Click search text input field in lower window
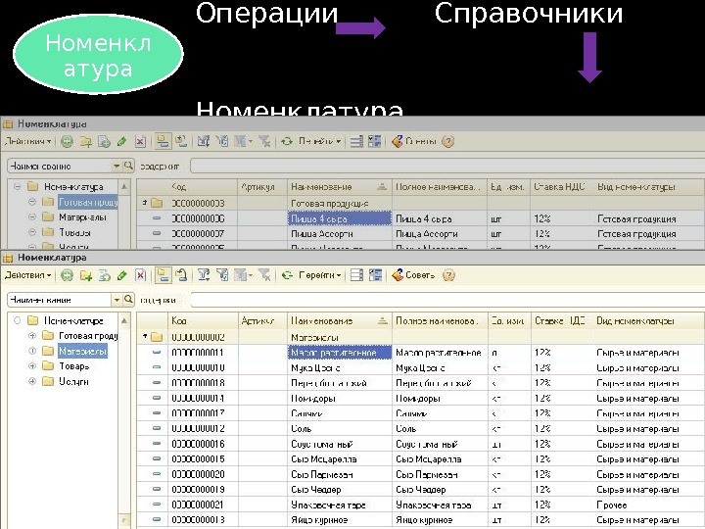The image size is (705, 529). click(447, 300)
